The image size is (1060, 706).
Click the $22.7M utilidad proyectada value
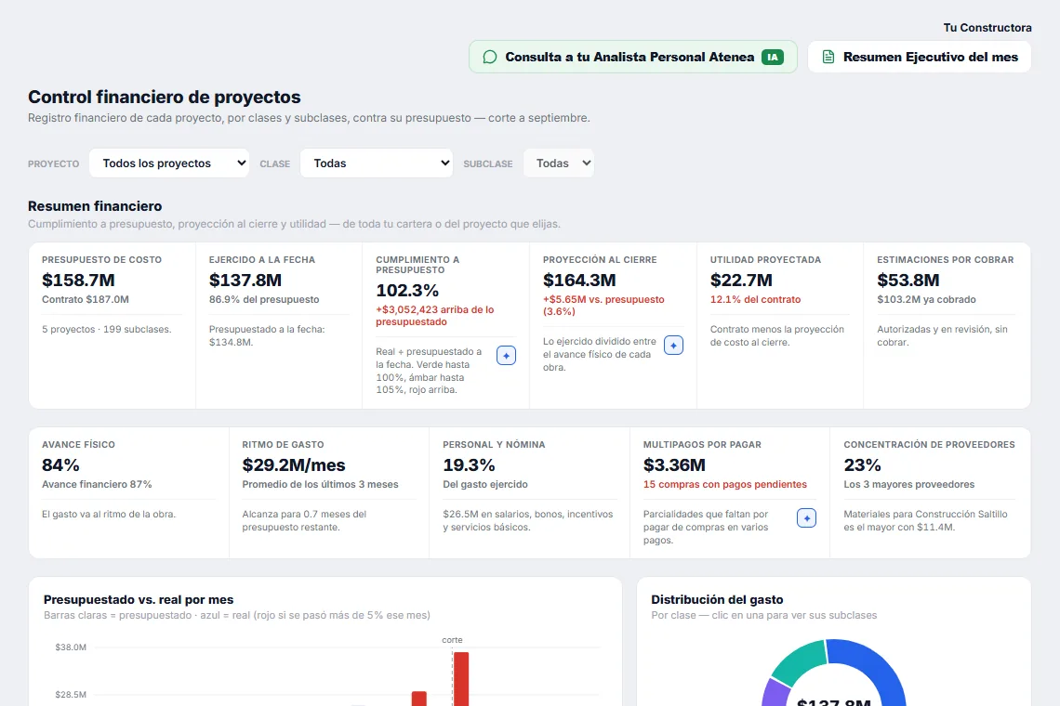741,280
